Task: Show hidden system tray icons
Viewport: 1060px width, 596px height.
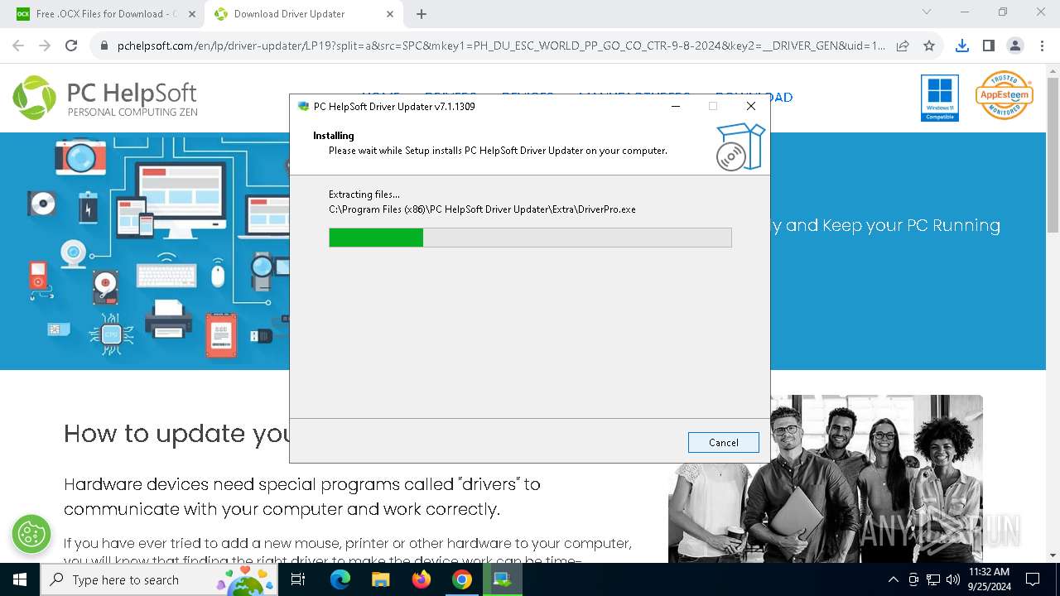Action: click(x=893, y=579)
